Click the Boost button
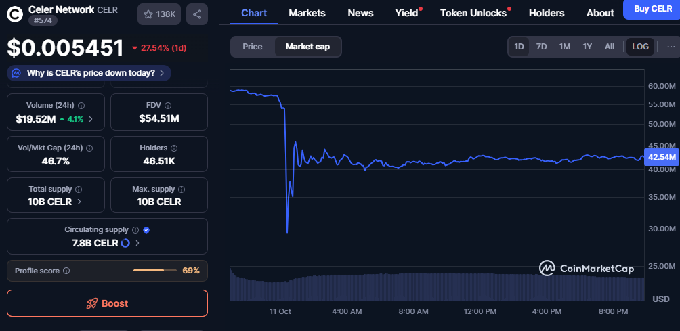This screenshot has width=680, height=331. coord(107,303)
